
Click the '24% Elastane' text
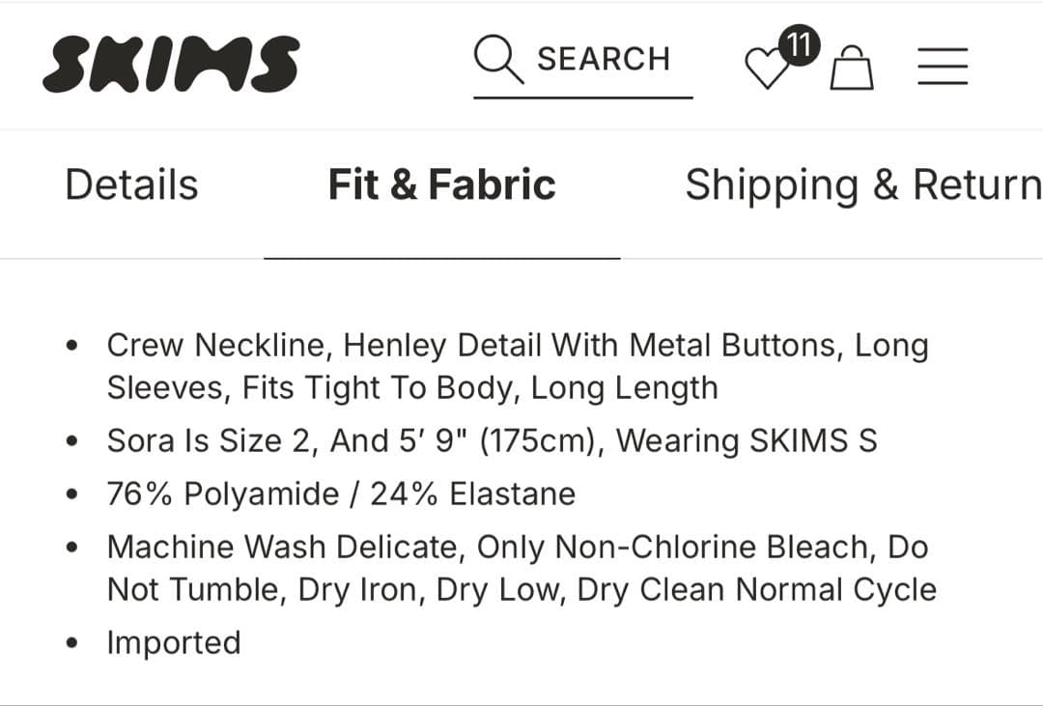472,494
